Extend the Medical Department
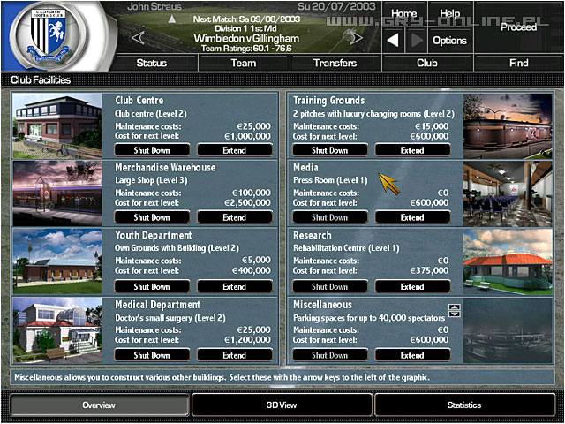Screen dimensions: 565x424 pos(235,355)
